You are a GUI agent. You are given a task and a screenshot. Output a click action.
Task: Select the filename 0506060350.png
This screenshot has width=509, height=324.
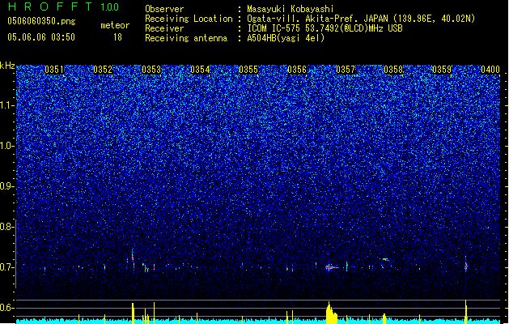[x=41, y=21]
